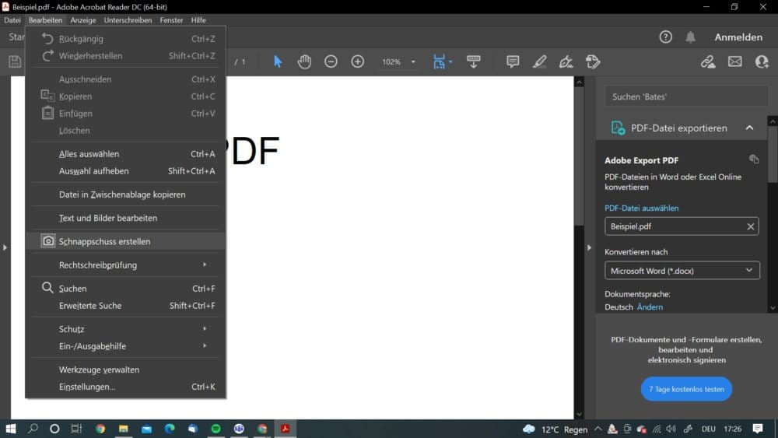Click the share link icon

click(708, 61)
